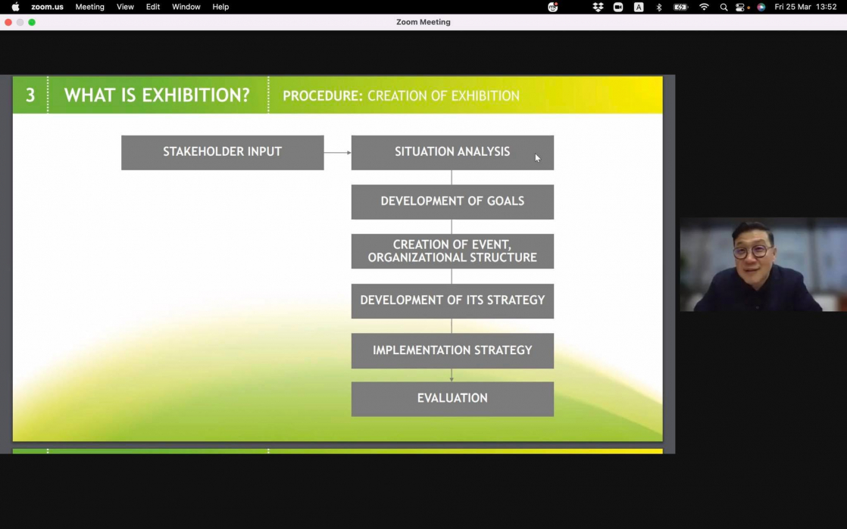Open the View menu
This screenshot has width=847, height=529.
pos(125,7)
